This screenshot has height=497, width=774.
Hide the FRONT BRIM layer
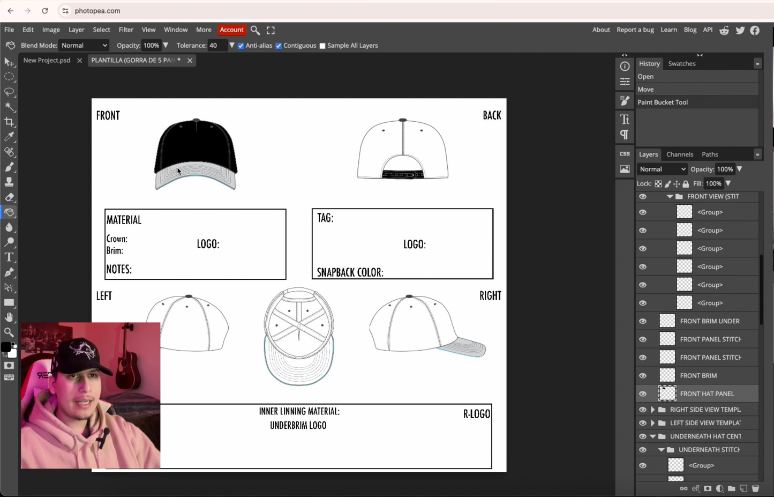coord(642,375)
